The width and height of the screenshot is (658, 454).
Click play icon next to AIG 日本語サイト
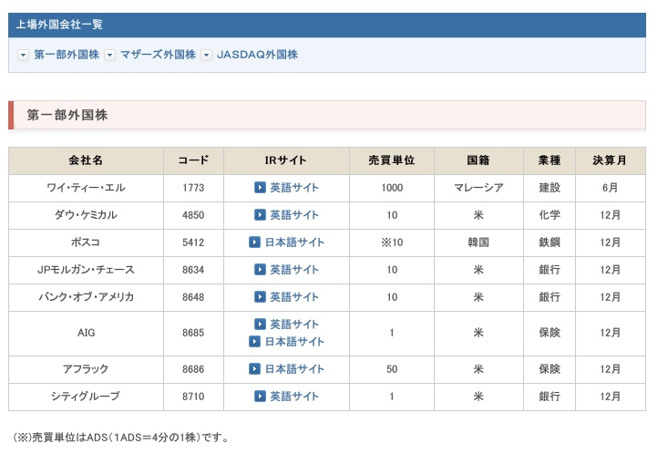coord(254,342)
